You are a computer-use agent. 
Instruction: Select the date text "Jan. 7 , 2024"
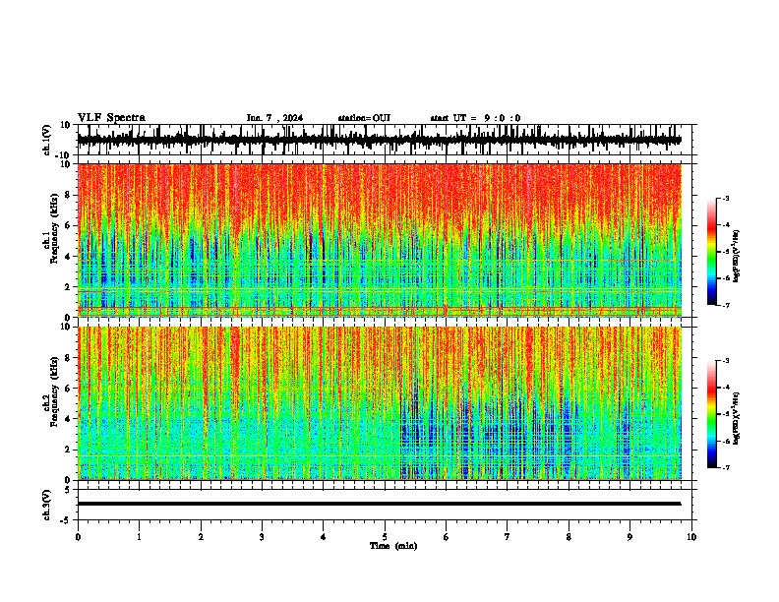click(x=274, y=118)
